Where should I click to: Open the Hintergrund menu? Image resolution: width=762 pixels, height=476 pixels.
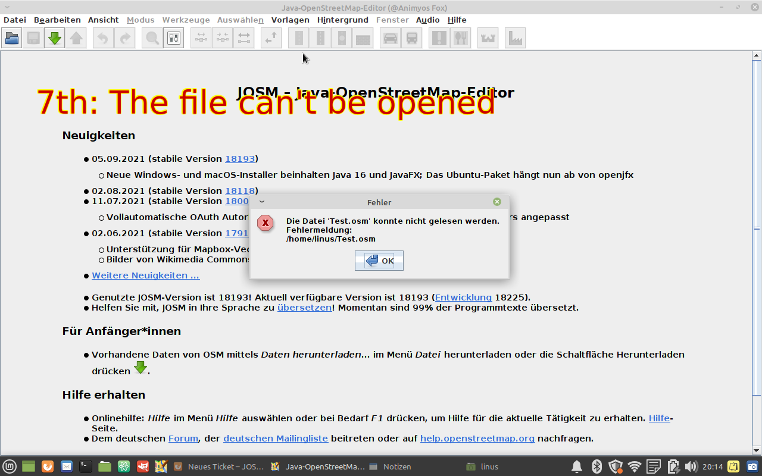[x=342, y=20]
